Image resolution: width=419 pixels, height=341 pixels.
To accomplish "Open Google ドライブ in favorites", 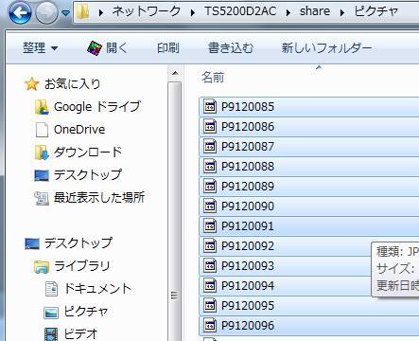I will [97, 107].
